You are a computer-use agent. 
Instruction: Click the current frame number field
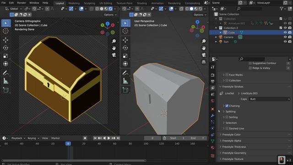point(152,138)
